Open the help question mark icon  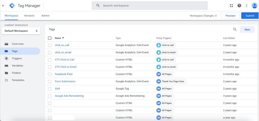point(239,6)
